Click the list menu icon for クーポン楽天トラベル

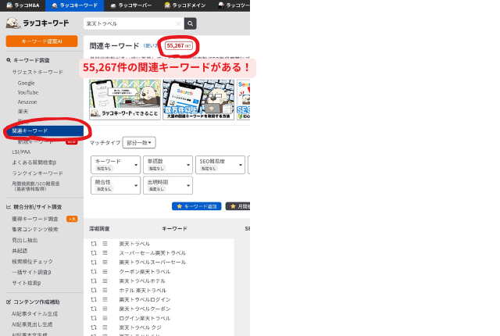pos(105,272)
